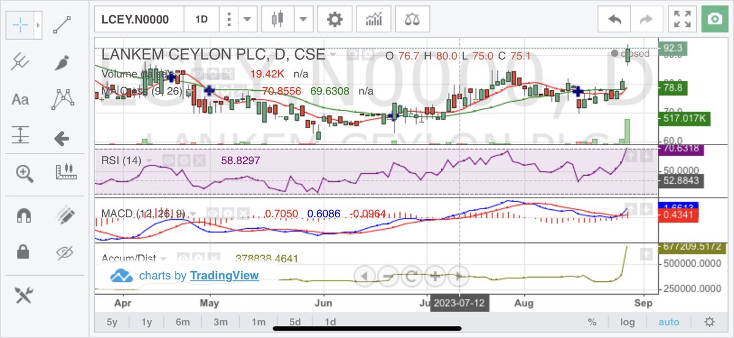Select the crosshair cursor tool
The height and width of the screenshot is (338, 734).
point(21,25)
